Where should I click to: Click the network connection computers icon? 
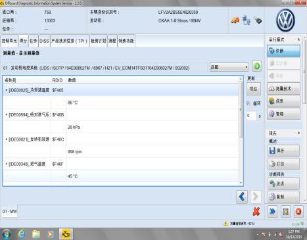pyautogui.click(x=247, y=20)
